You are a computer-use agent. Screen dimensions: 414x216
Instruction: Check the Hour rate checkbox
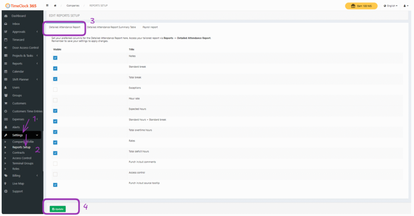(x=55, y=100)
